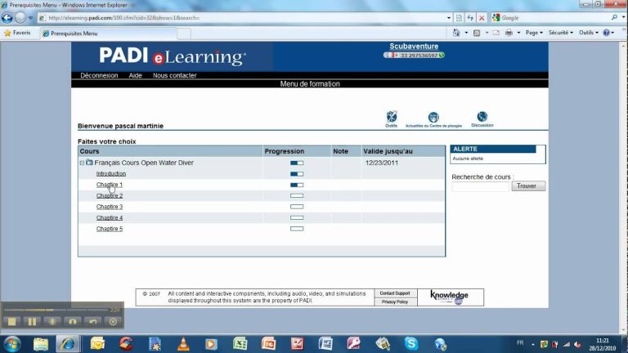Open the Chapitre 1 link
This screenshot has width=628, height=353.
[110, 185]
